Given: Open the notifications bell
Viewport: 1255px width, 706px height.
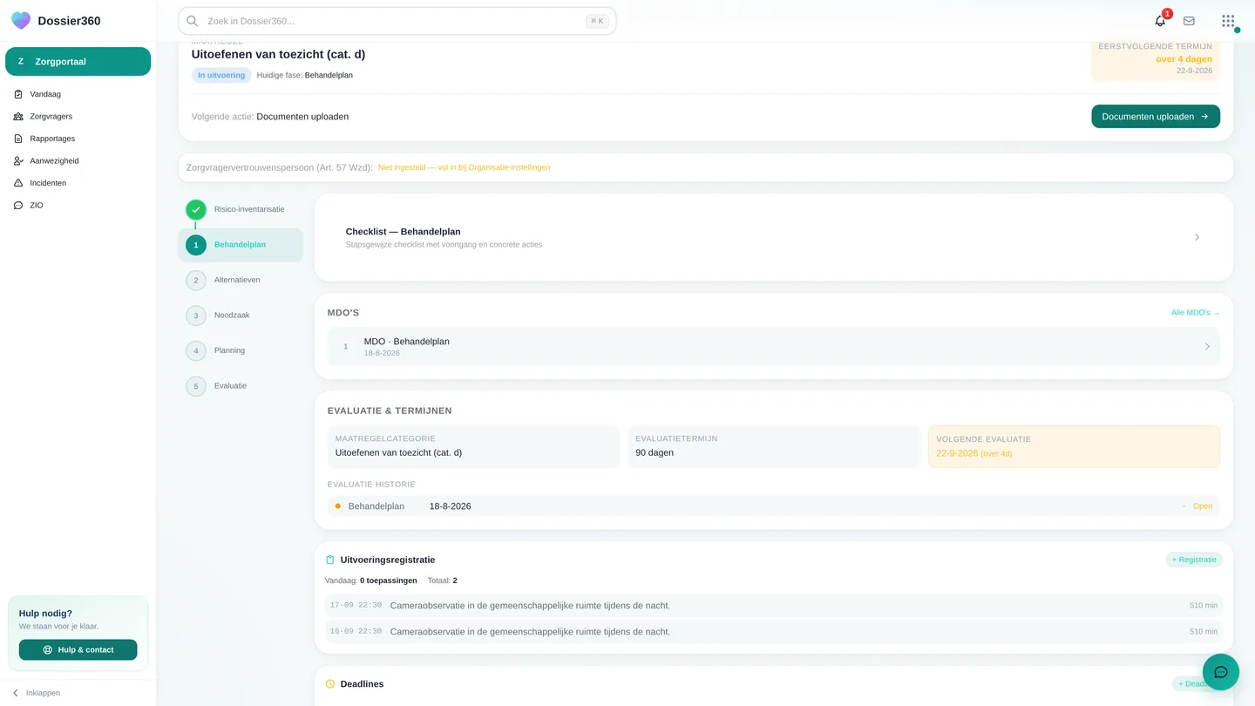Looking at the screenshot, I should [x=1160, y=21].
